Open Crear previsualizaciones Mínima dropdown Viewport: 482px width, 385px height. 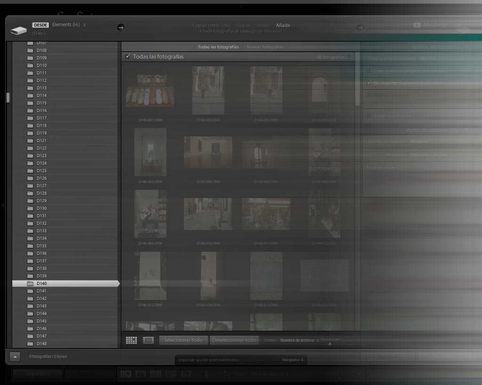coord(427,58)
